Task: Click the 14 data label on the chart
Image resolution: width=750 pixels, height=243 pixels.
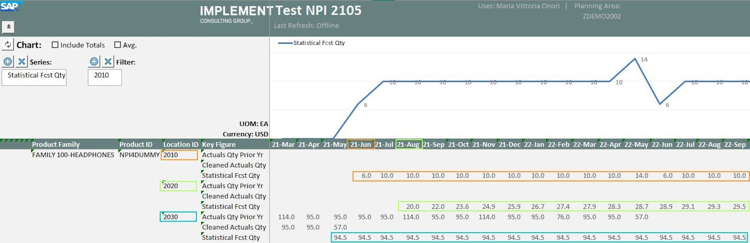Action: point(644,59)
